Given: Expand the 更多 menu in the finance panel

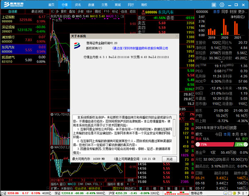Looking at the screenshot, I should click(242, 12).
